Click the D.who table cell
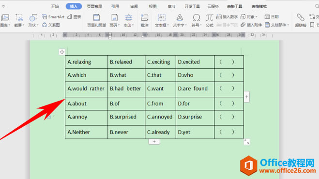 click(x=195, y=75)
